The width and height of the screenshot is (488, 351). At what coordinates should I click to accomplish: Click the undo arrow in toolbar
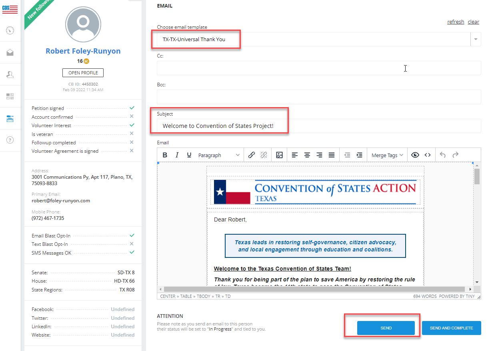point(442,155)
